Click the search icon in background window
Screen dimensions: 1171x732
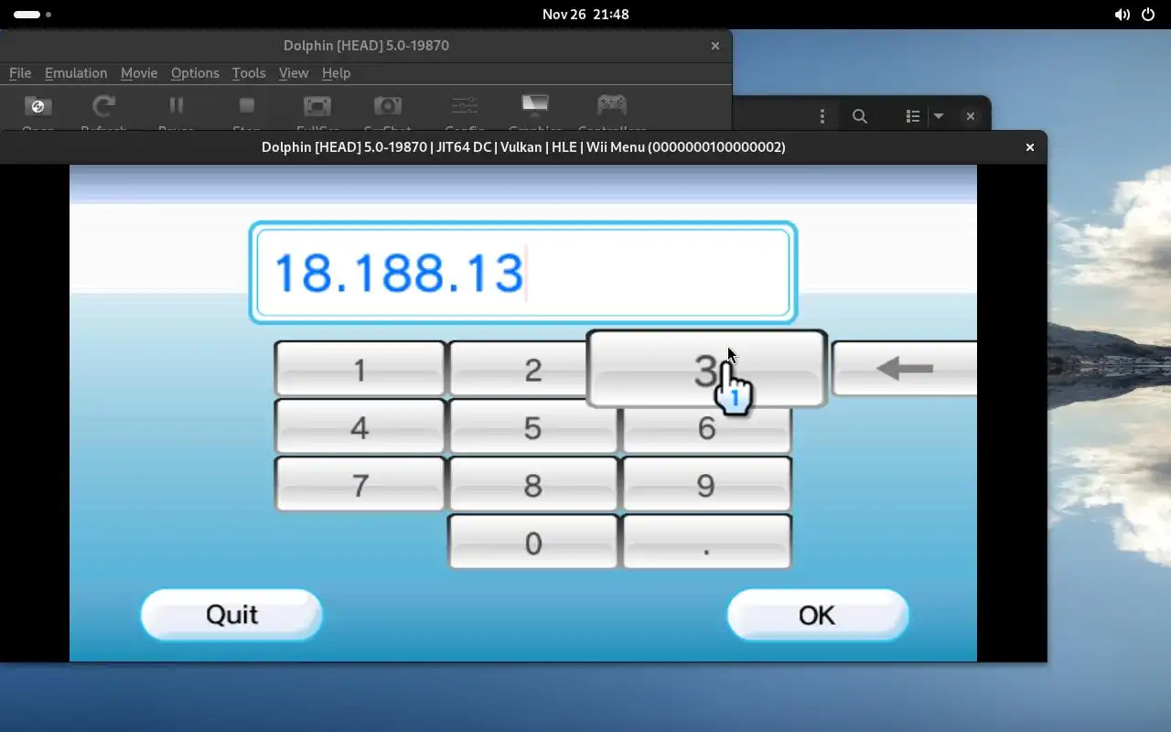(860, 116)
